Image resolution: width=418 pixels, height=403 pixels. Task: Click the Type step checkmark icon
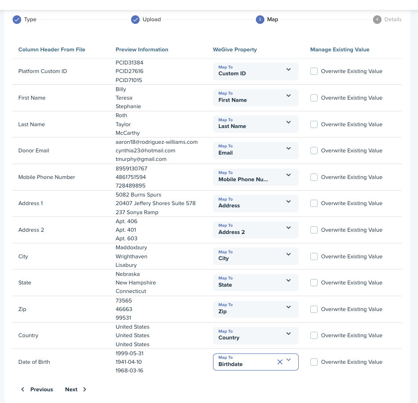coord(17,19)
